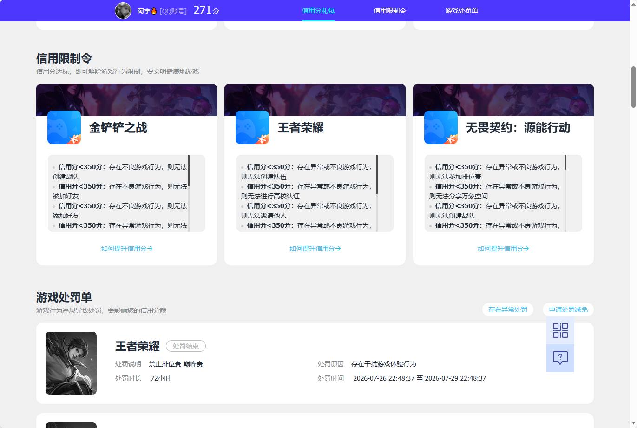Click the 存在干扰游戏体验行为 penalty reason
The height and width of the screenshot is (428, 637).
pyautogui.click(x=384, y=364)
